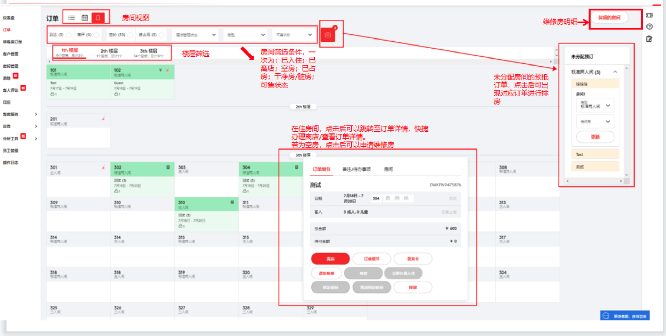Switch to the calendar view icon
666x336 pixels.
85,18
